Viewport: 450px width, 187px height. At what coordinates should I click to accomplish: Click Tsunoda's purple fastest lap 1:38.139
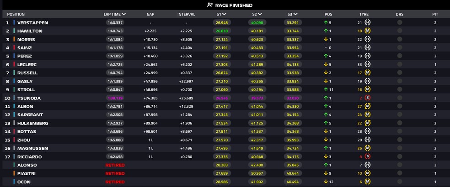(115, 98)
